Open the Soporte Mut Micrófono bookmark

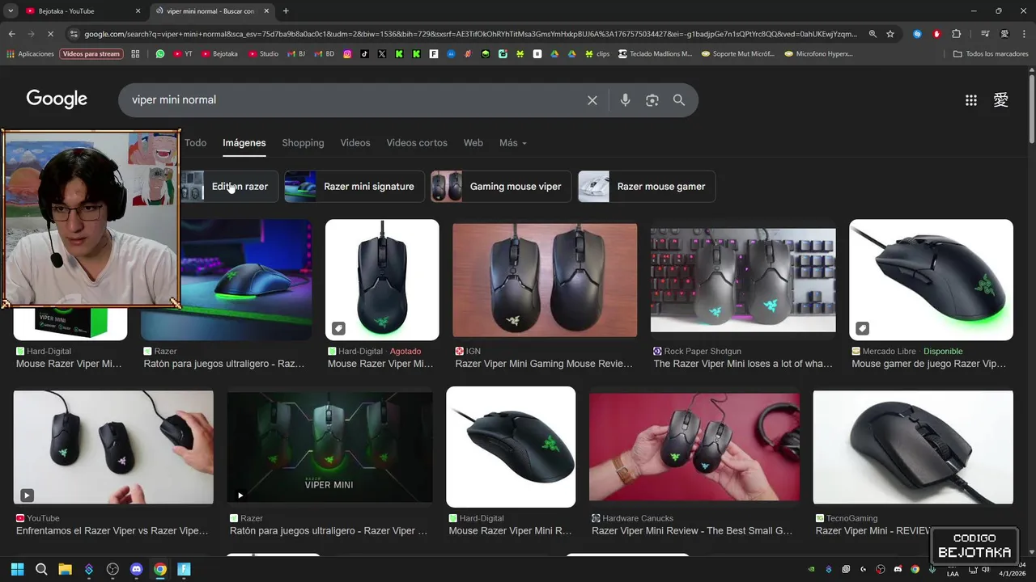click(x=738, y=54)
